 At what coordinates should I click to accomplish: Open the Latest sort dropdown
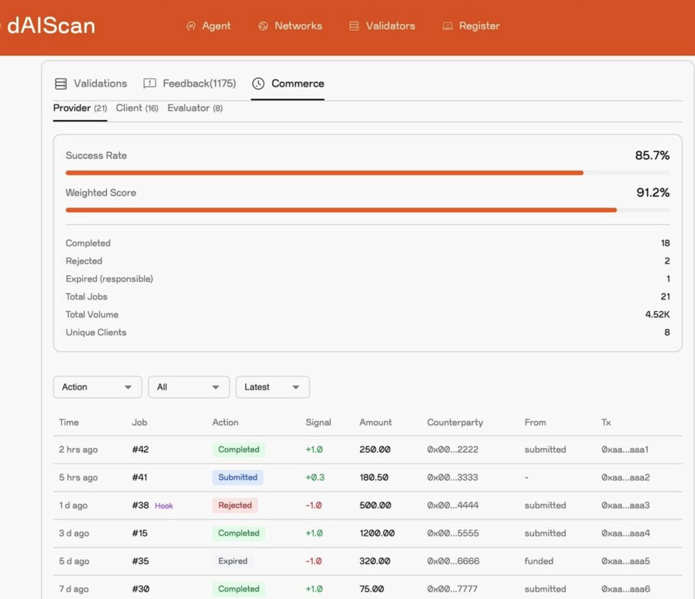(x=273, y=387)
